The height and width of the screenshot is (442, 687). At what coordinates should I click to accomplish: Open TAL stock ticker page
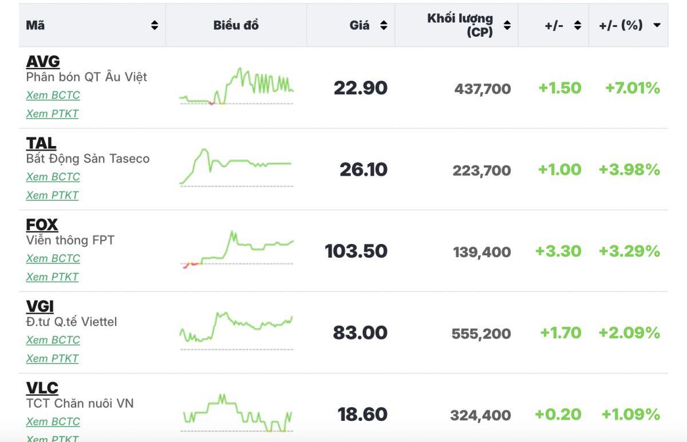41,143
